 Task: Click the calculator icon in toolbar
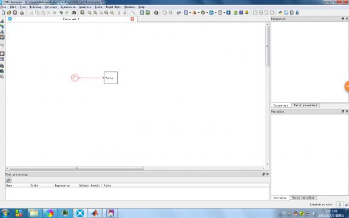(x=291, y=13)
